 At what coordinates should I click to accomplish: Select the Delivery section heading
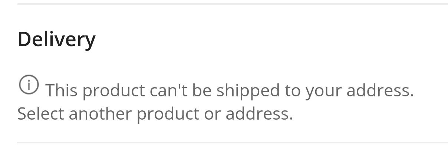tap(56, 39)
